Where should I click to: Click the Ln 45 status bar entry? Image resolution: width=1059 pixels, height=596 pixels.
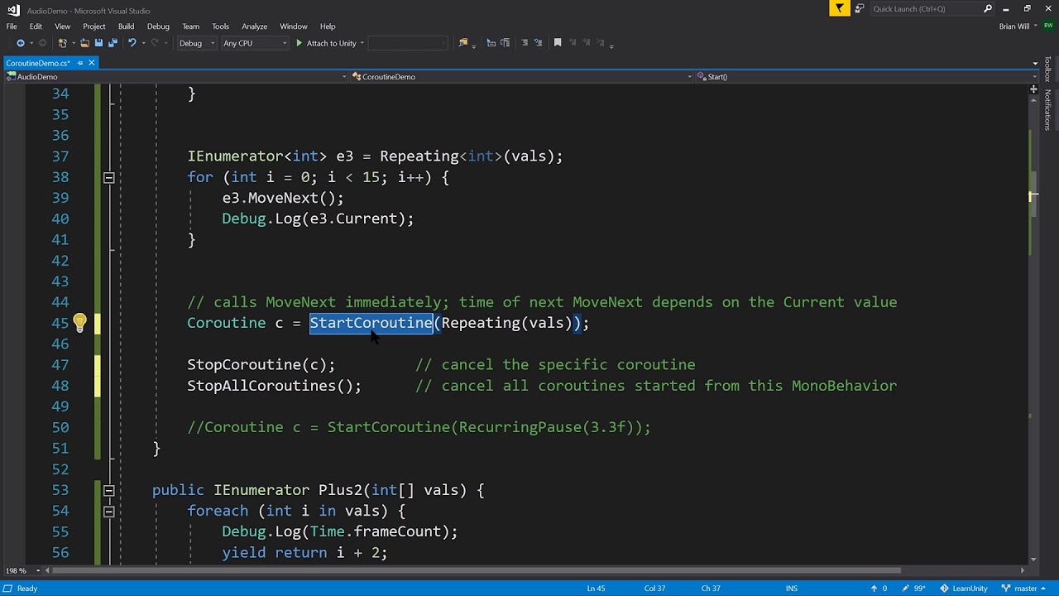(x=596, y=589)
